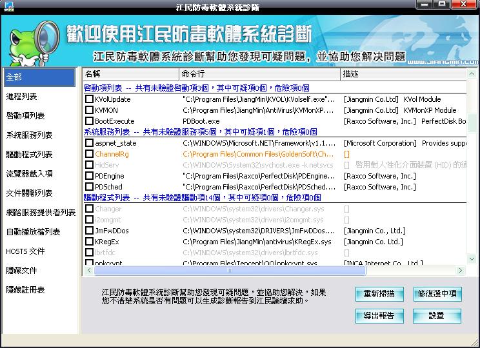The width and height of the screenshot is (480, 348).
Task: Open 設置 settings button
Action: pos(437,316)
